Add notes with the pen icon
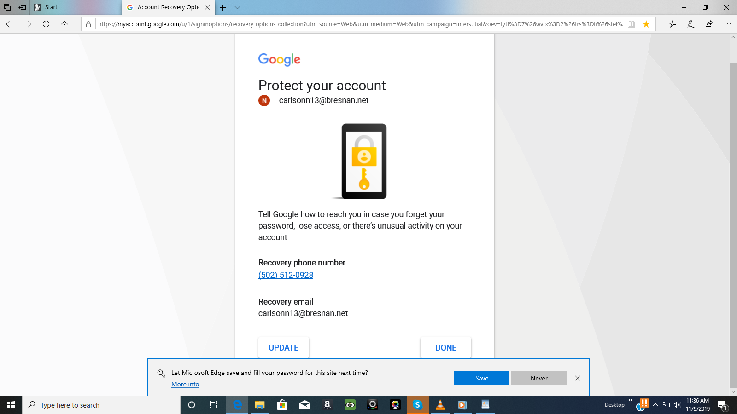This screenshot has width=737, height=414. click(x=691, y=24)
